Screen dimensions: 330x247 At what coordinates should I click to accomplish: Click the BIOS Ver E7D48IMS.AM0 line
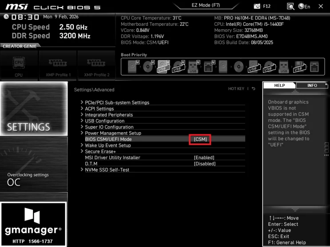[x=241, y=36]
